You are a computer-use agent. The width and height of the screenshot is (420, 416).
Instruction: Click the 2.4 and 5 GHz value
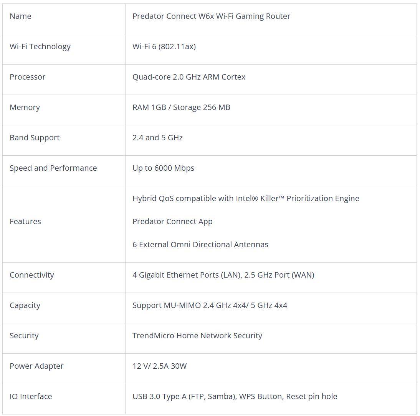click(157, 138)
